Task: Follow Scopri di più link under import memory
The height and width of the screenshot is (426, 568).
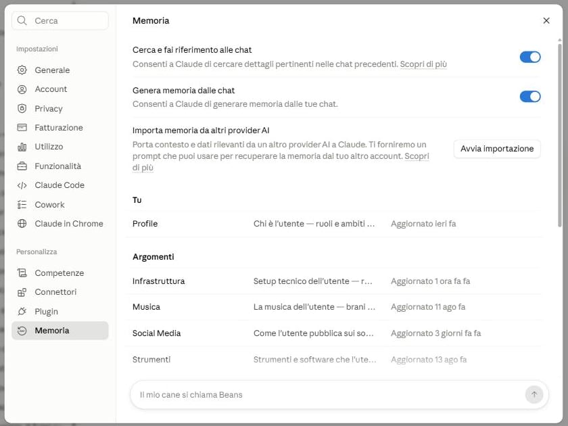Action: click(417, 156)
